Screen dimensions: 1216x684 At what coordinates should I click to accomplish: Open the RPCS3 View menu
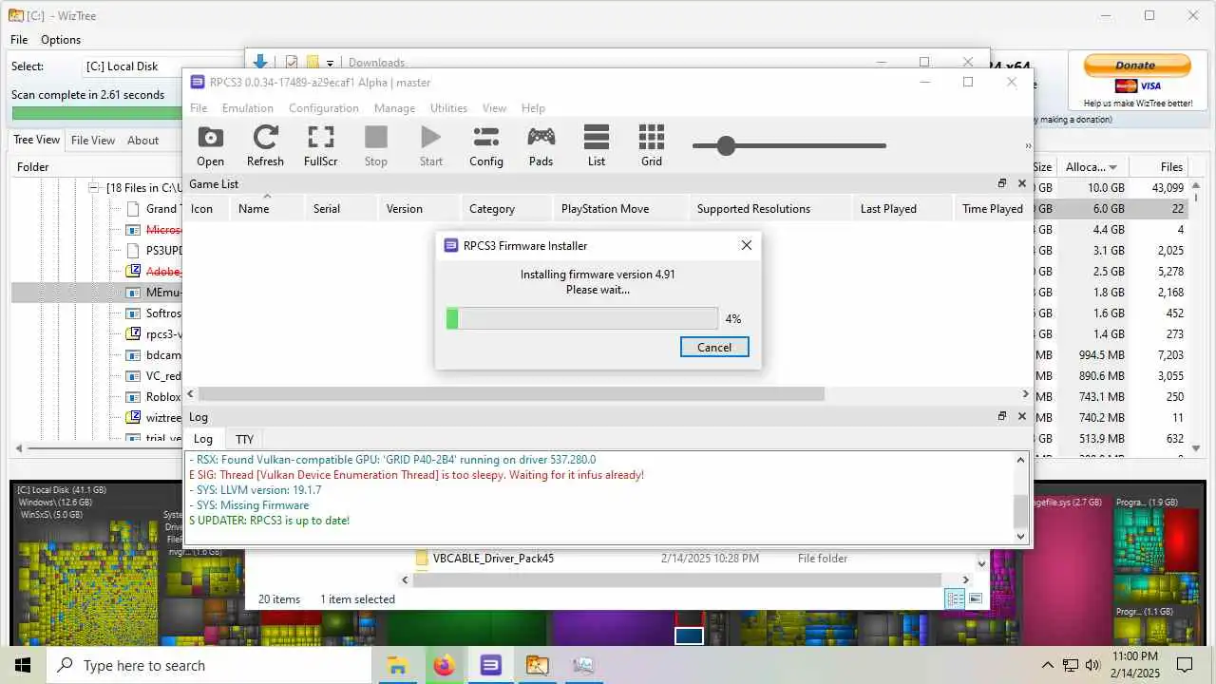494,107
